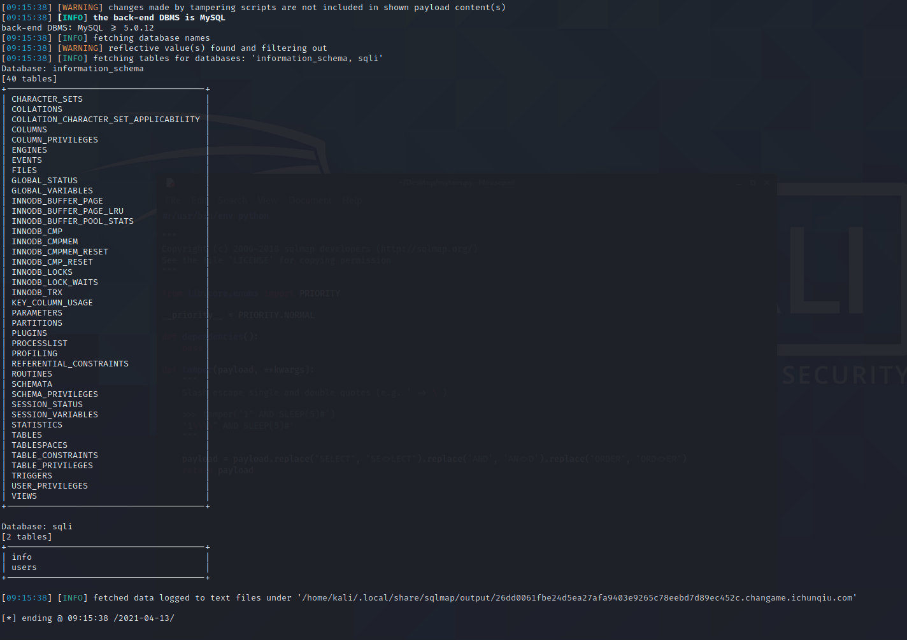Click REFERENTIAL_CONSTRAINTS table row
The width and height of the screenshot is (907, 640).
[x=70, y=364]
